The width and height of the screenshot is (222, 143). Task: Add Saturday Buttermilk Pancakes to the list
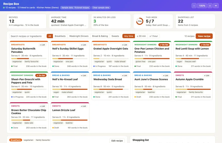(x=42, y=45)
